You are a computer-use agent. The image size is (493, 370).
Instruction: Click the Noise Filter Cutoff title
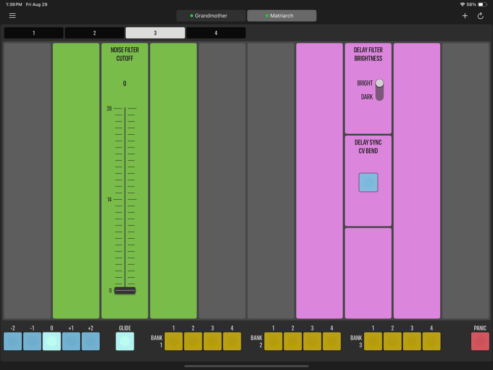(x=125, y=54)
